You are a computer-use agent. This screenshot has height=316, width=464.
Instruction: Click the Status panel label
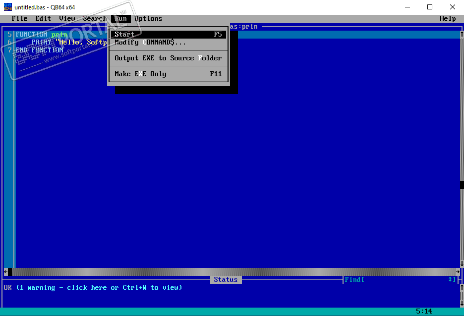(x=226, y=280)
